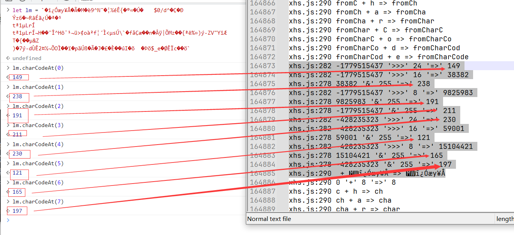Click line number 164873 in editor margin

point(262,66)
